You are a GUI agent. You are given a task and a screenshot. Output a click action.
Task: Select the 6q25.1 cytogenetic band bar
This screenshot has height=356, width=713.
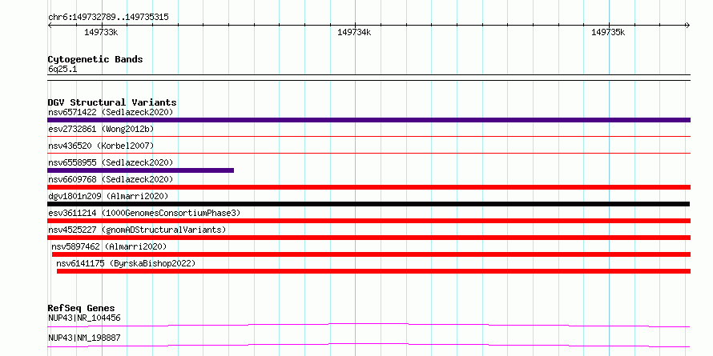tap(369, 78)
